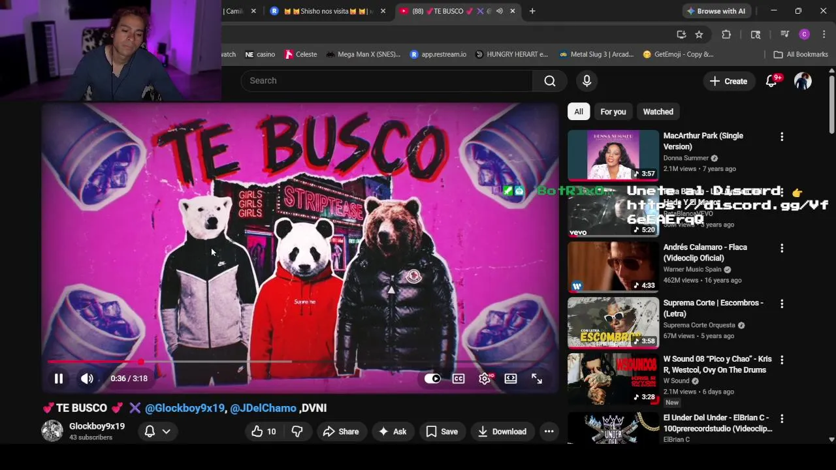
Task: Open options for Andrés Calamaro Flaca
Action: point(782,248)
